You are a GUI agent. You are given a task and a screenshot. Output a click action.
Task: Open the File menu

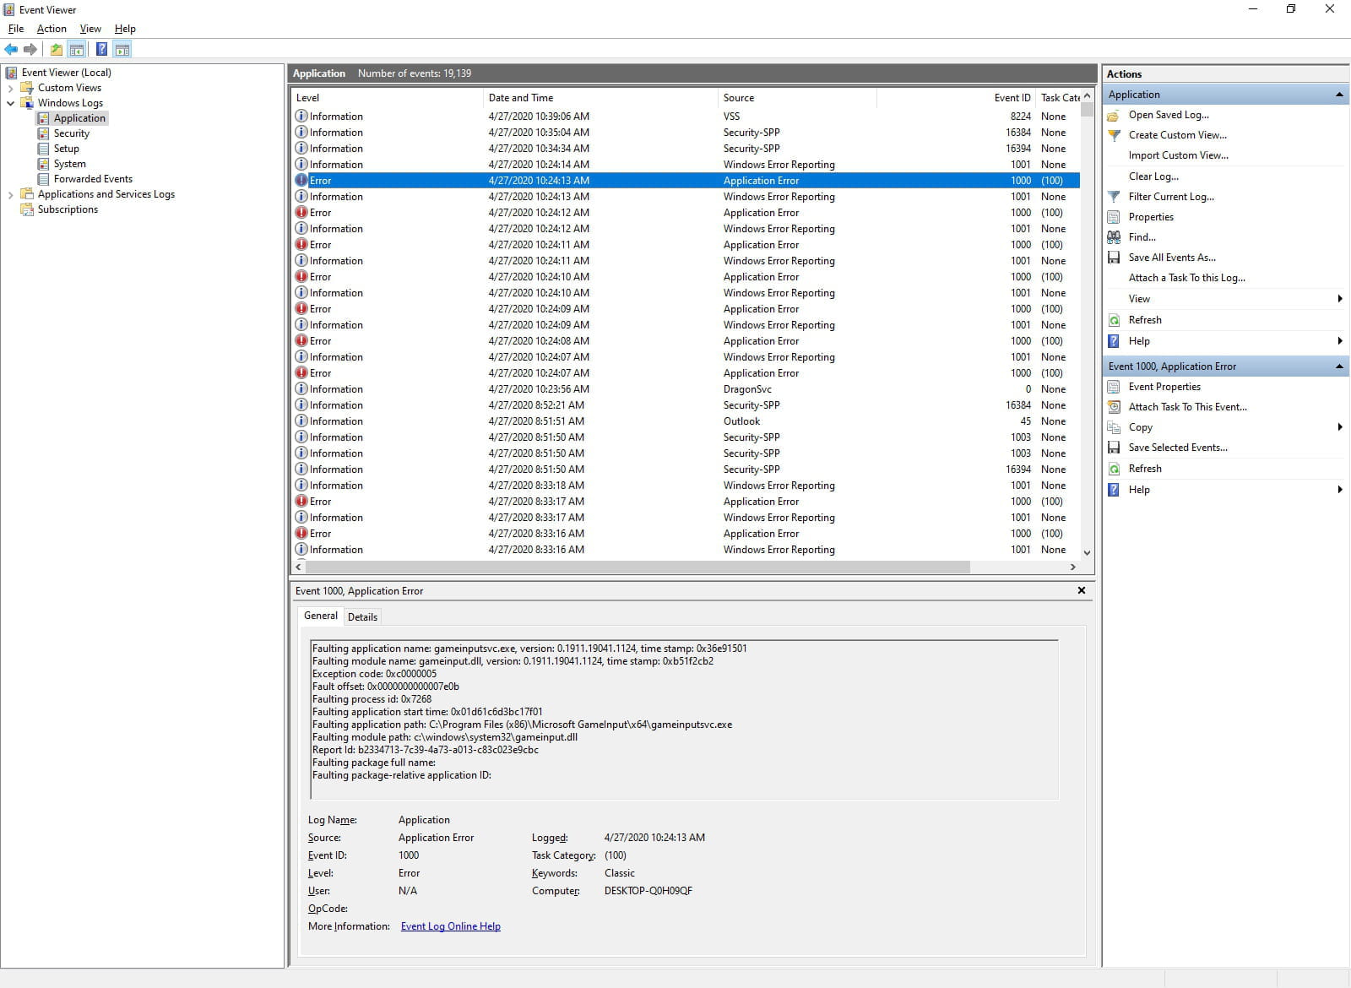pyautogui.click(x=16, y=29)
